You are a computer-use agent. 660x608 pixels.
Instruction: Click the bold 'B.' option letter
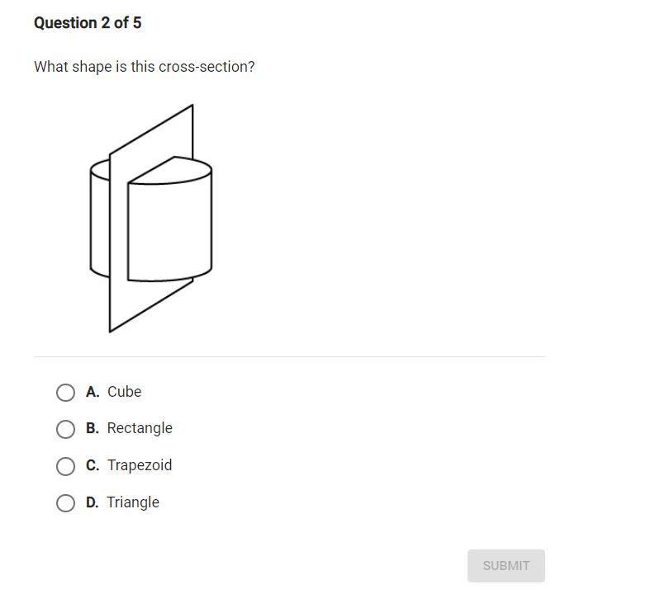(x=93, y=428)
